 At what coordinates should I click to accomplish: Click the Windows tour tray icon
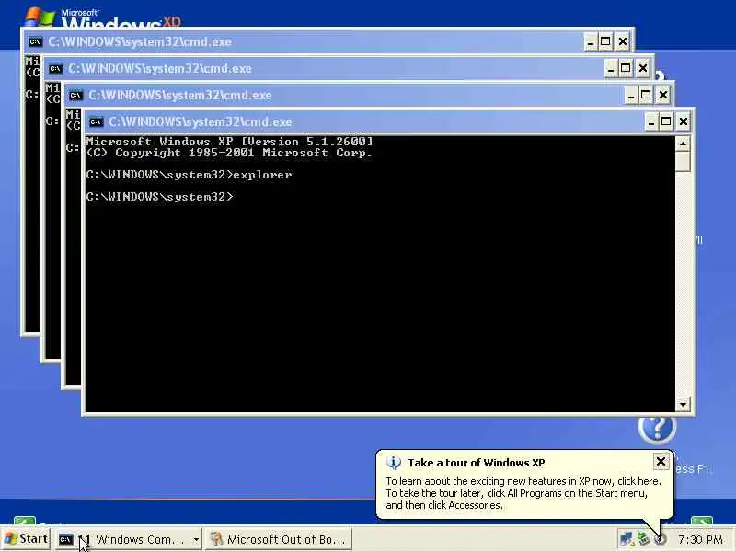tap(660, 539)
